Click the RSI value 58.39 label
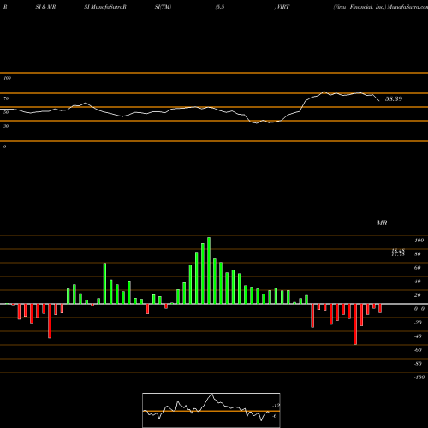Image resolution: width=428 pixels, height=428 pixels. click(394, 98)
